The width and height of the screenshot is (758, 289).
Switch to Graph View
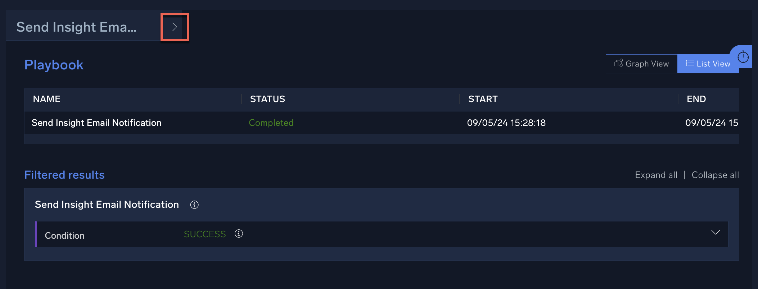tap(641, 64)
